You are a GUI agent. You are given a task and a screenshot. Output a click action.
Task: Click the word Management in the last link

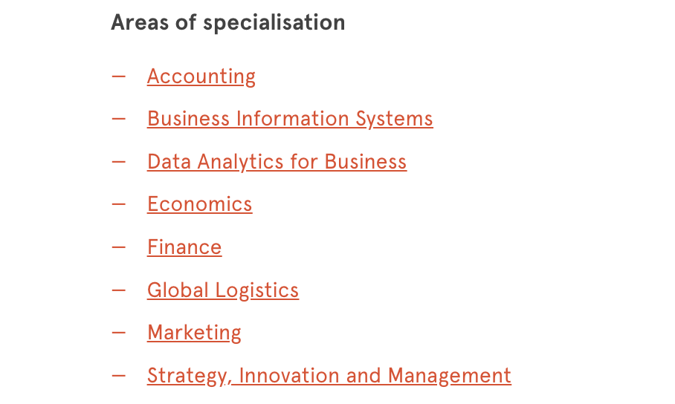(x=450, y=376)
